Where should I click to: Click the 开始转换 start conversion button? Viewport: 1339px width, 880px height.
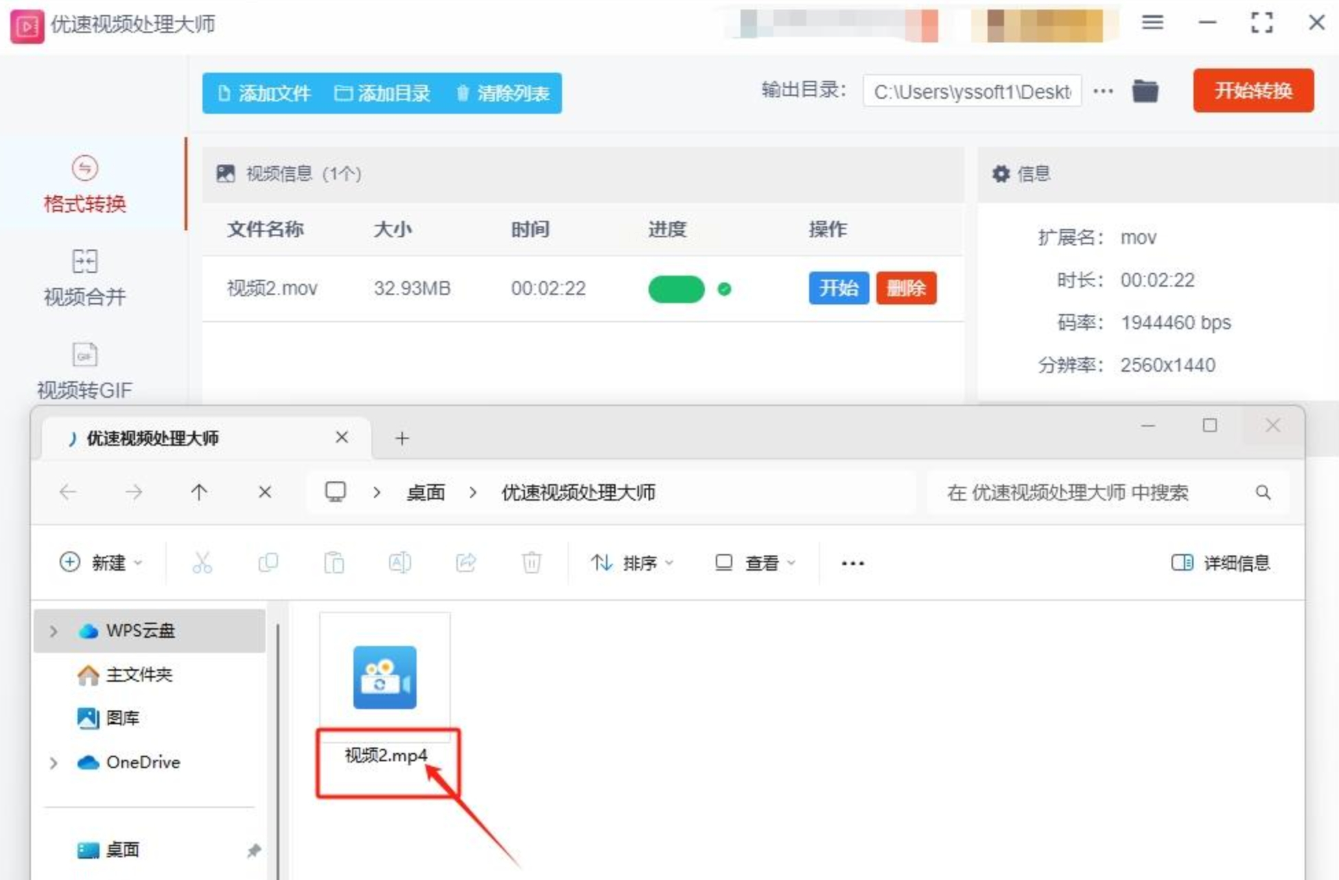pyautogui.click(x=1253, y=91)
